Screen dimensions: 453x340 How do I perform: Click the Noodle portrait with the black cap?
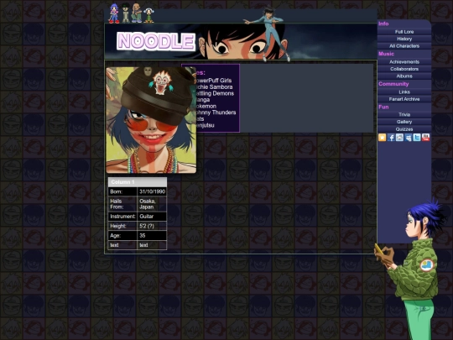click(151, 120)
